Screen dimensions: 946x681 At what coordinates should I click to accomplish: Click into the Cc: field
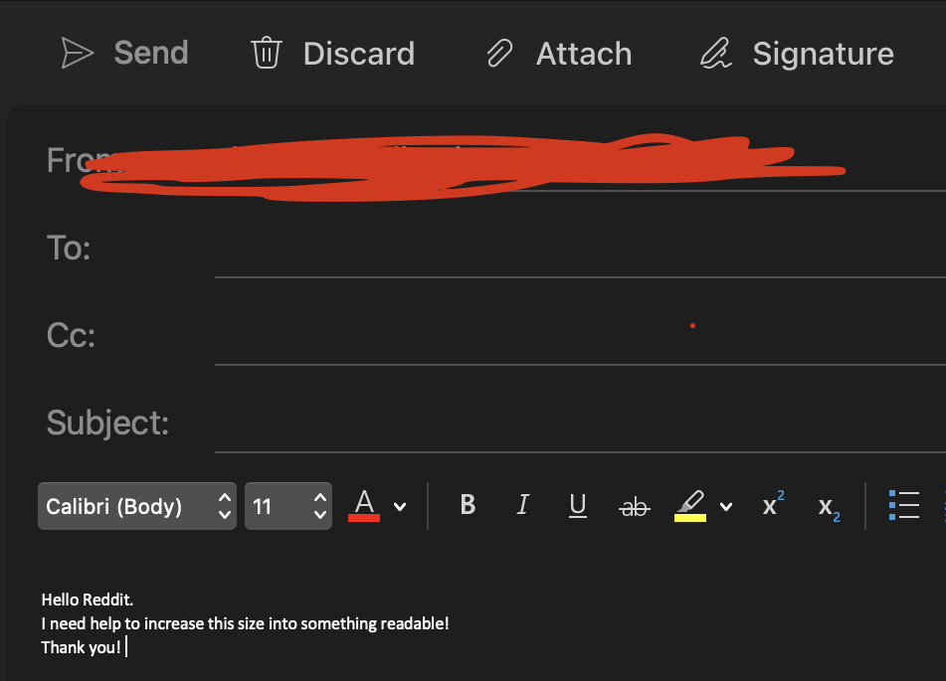(579, 335)
